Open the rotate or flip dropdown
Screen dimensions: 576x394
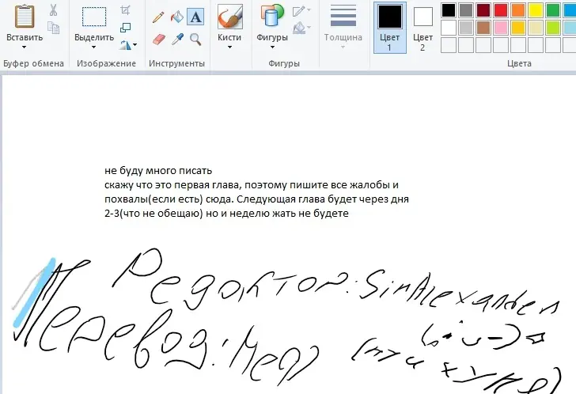(x=129, y=44)
